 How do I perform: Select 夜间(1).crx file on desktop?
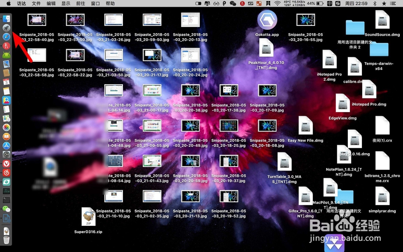382,126
